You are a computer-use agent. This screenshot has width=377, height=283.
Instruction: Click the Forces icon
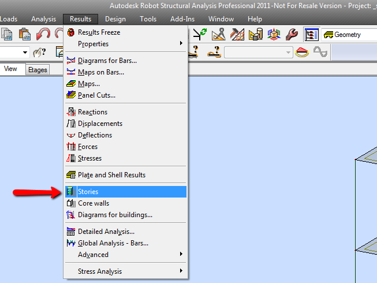click(x=71, y=147)
